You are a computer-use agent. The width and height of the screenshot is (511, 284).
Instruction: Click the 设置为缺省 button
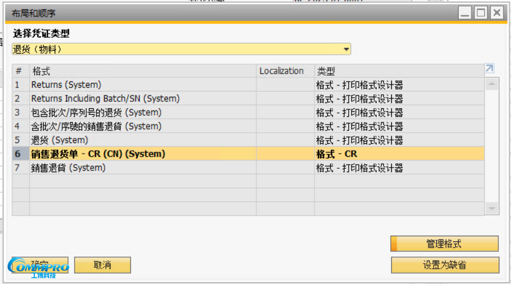pos(444,265)
